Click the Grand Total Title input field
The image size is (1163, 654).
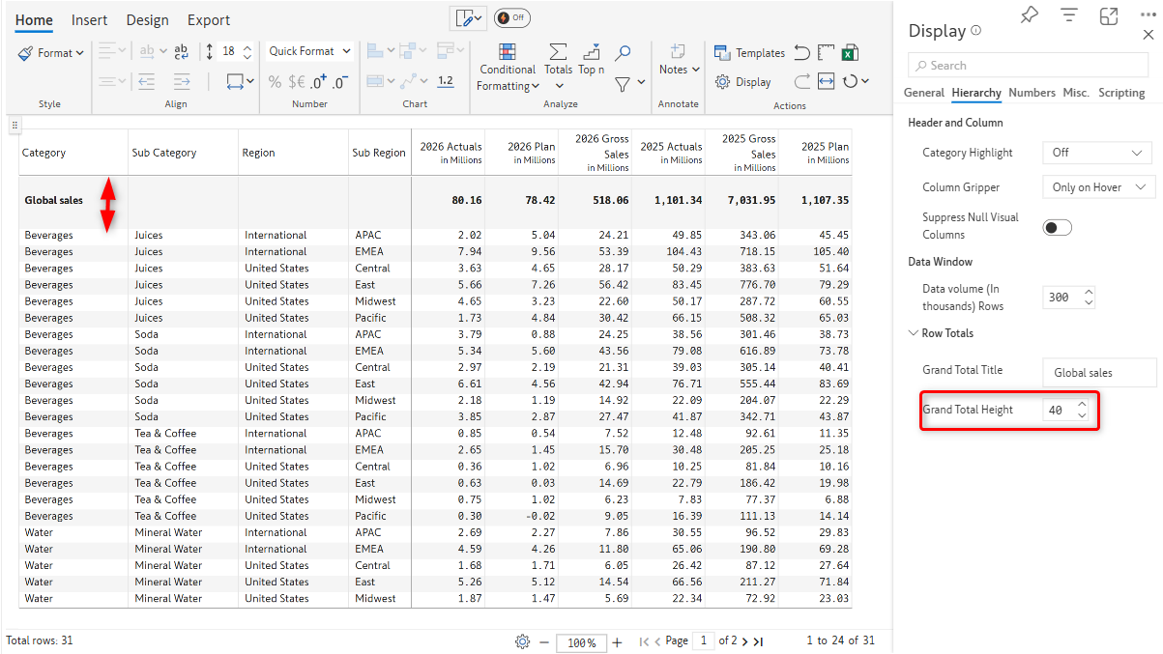1098,373
